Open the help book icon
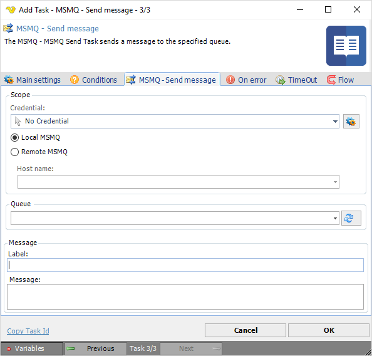 click(346, 46)
